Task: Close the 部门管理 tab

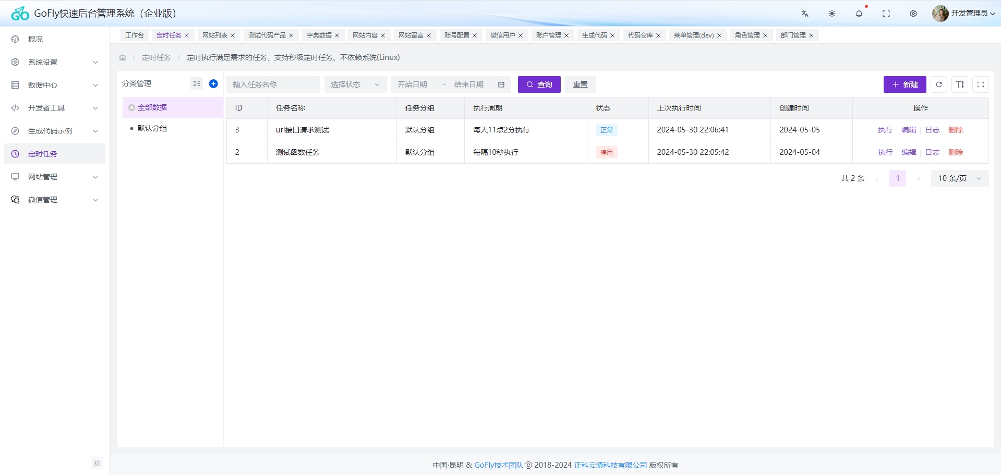Action: tap(811, 35)
